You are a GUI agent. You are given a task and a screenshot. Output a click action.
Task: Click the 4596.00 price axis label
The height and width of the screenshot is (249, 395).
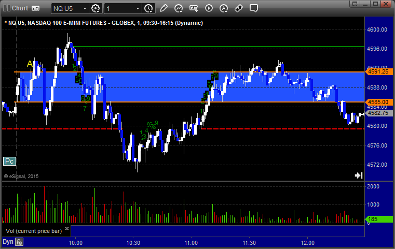click(377, 49)
